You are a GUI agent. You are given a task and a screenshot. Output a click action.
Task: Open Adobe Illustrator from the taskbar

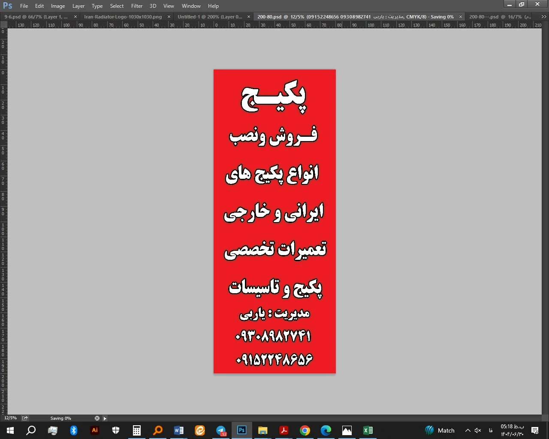(95, 430)
